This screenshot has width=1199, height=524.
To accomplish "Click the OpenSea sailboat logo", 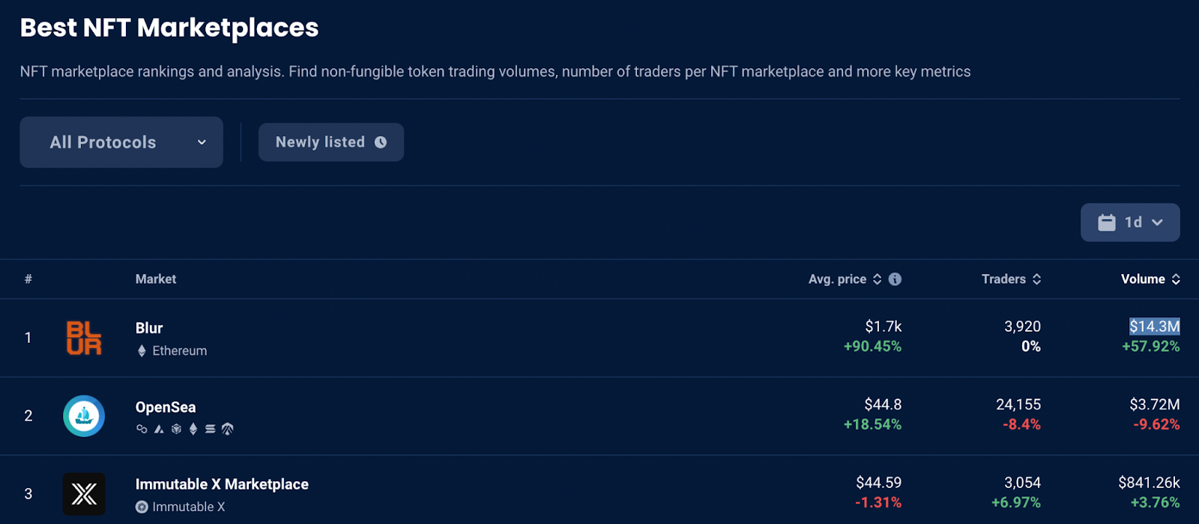I will [x=84, y=416].
